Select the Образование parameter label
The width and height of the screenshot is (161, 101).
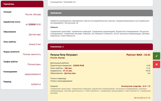tap(10, 32)
